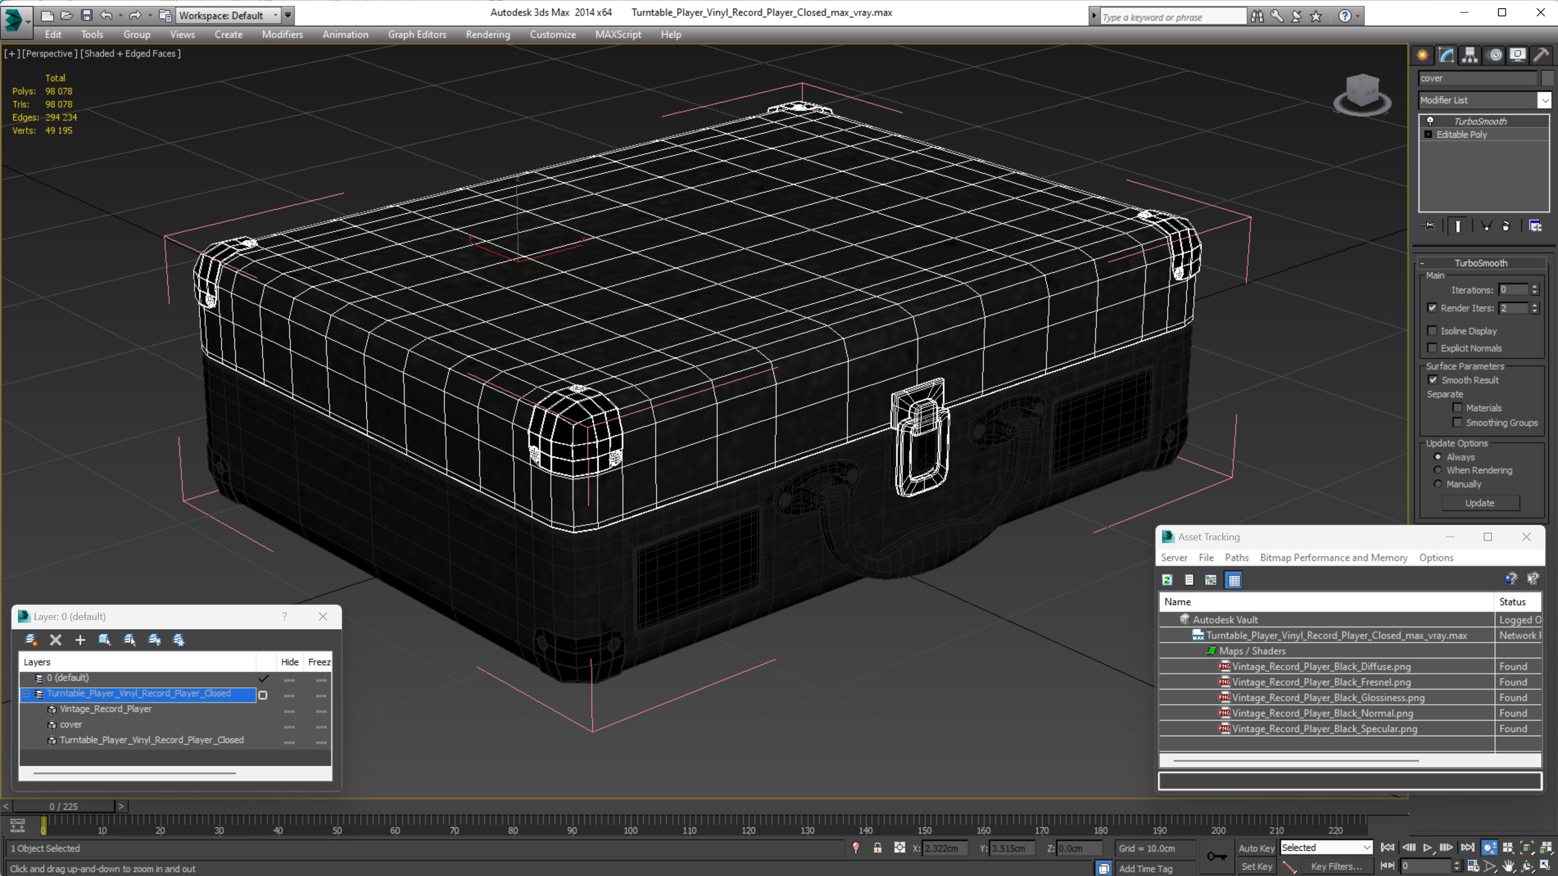1558x876 pixels.
Task: Click Remove Modifier trash icon
Action: 1506,225
